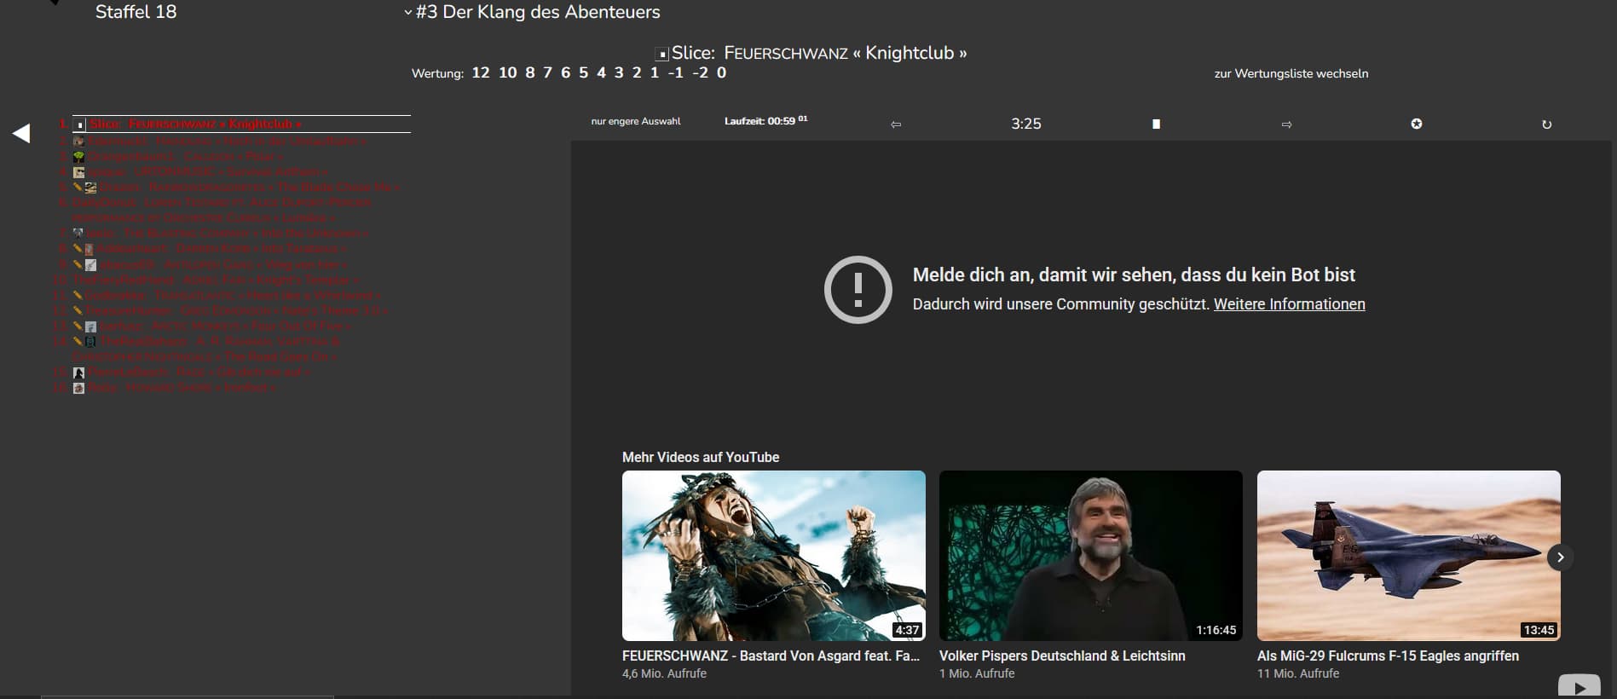1617x699 pixels.
Task: Click the pencil icon next to Godbrakka
Action: click(x=78, y=295)
